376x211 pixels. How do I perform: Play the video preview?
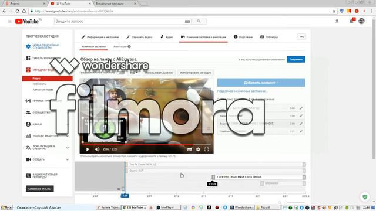coord(88,149)
